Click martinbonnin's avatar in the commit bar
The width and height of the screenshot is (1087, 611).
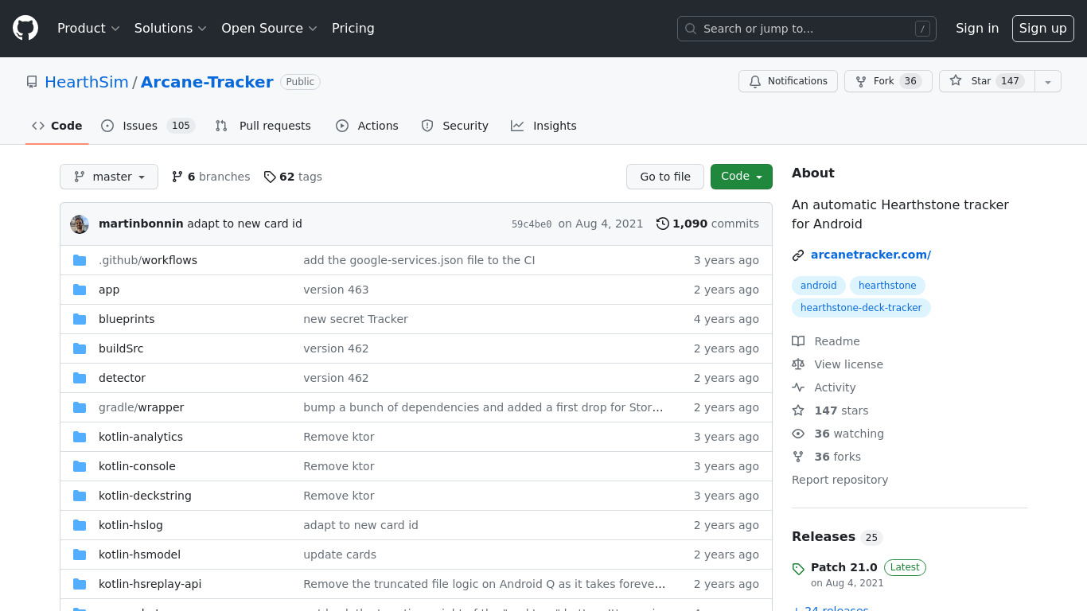coord(80,224)
